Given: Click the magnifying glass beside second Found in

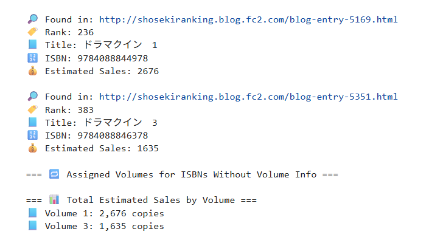Looking at the screenshot, I should click(33, 96).
